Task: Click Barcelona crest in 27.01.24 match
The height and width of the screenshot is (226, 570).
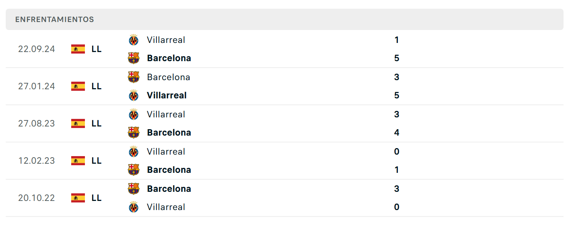Action: [x=134, y=77]
